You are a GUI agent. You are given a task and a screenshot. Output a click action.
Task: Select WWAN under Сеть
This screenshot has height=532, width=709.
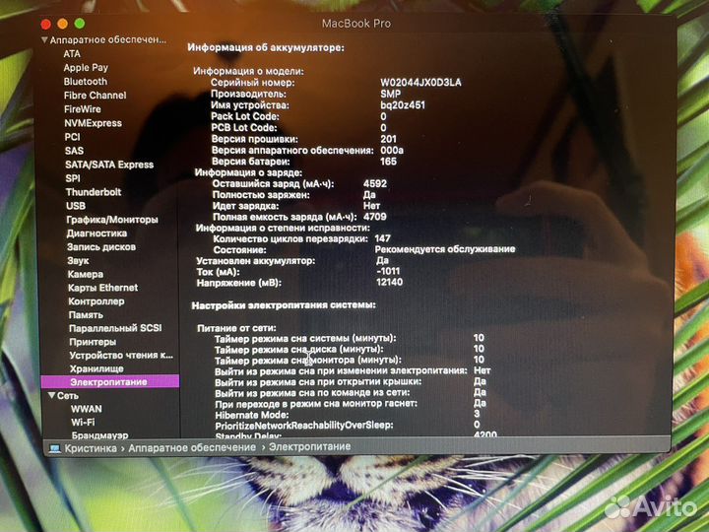click(x=87, y=409)
